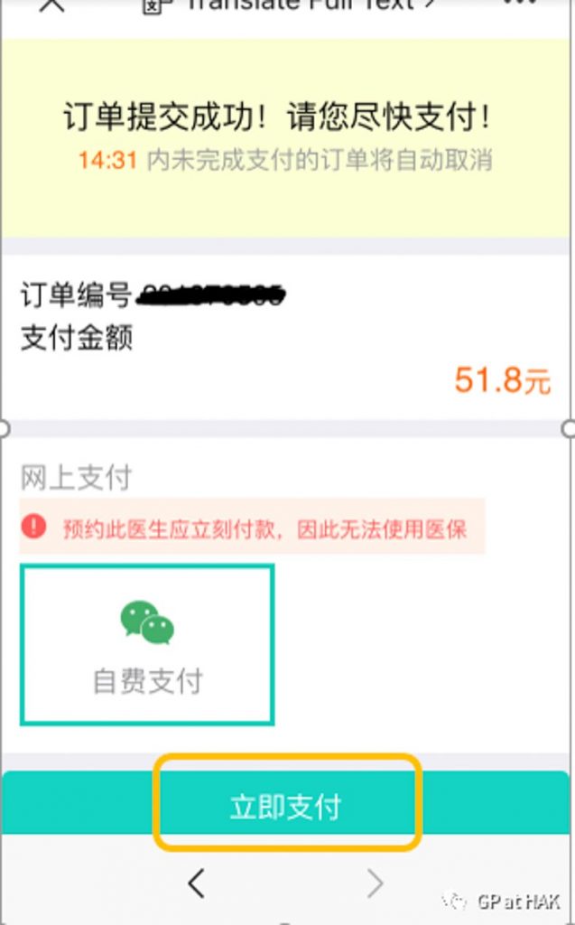Click the 14:31 countdown timer

tap(108, 161)
